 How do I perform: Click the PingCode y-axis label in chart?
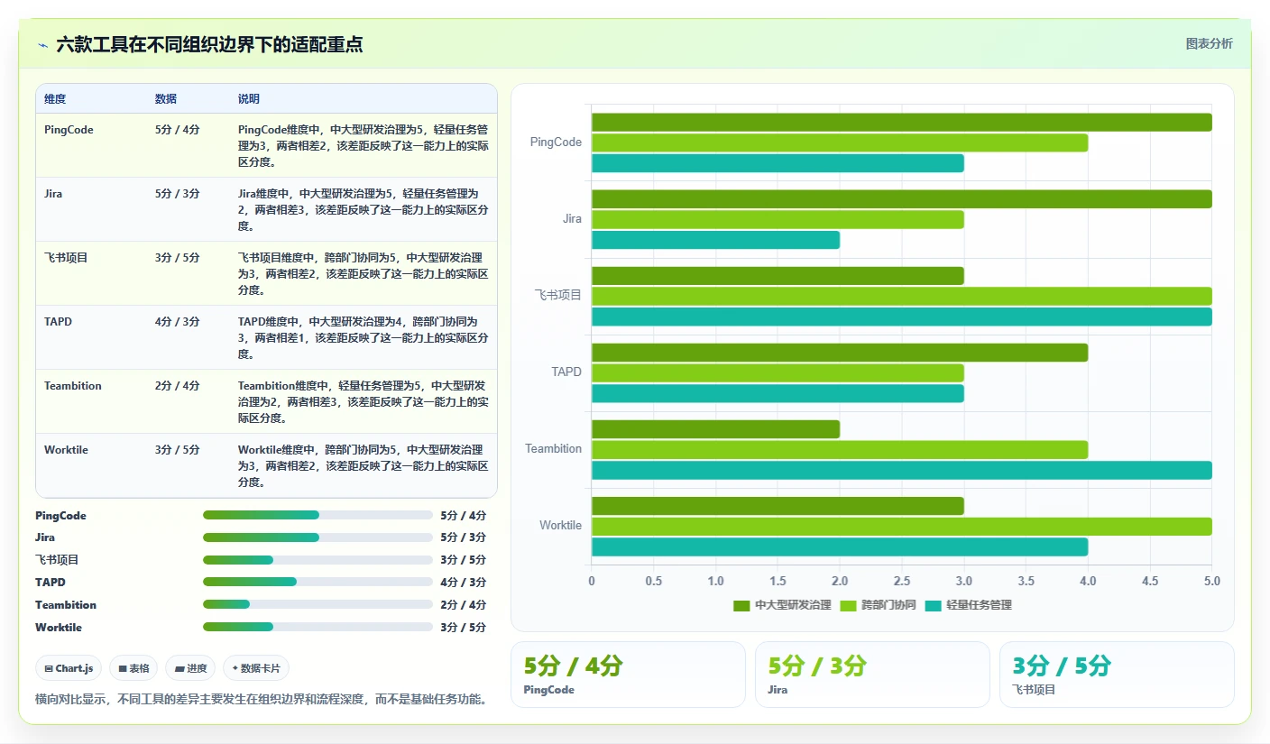click(x=556, y=142)
